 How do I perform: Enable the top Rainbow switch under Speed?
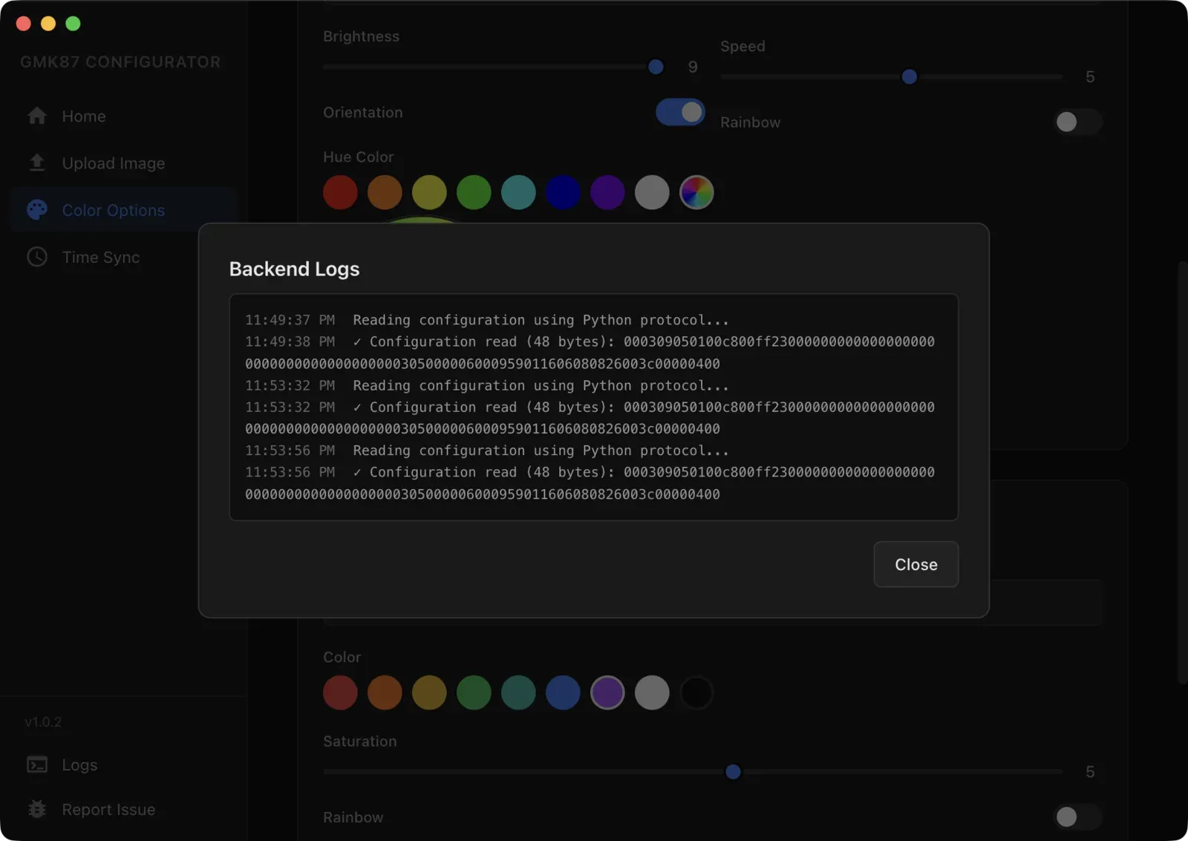tap(1077, 122)
